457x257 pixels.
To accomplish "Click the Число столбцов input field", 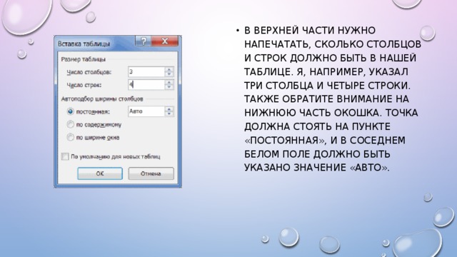I will 146,71.
